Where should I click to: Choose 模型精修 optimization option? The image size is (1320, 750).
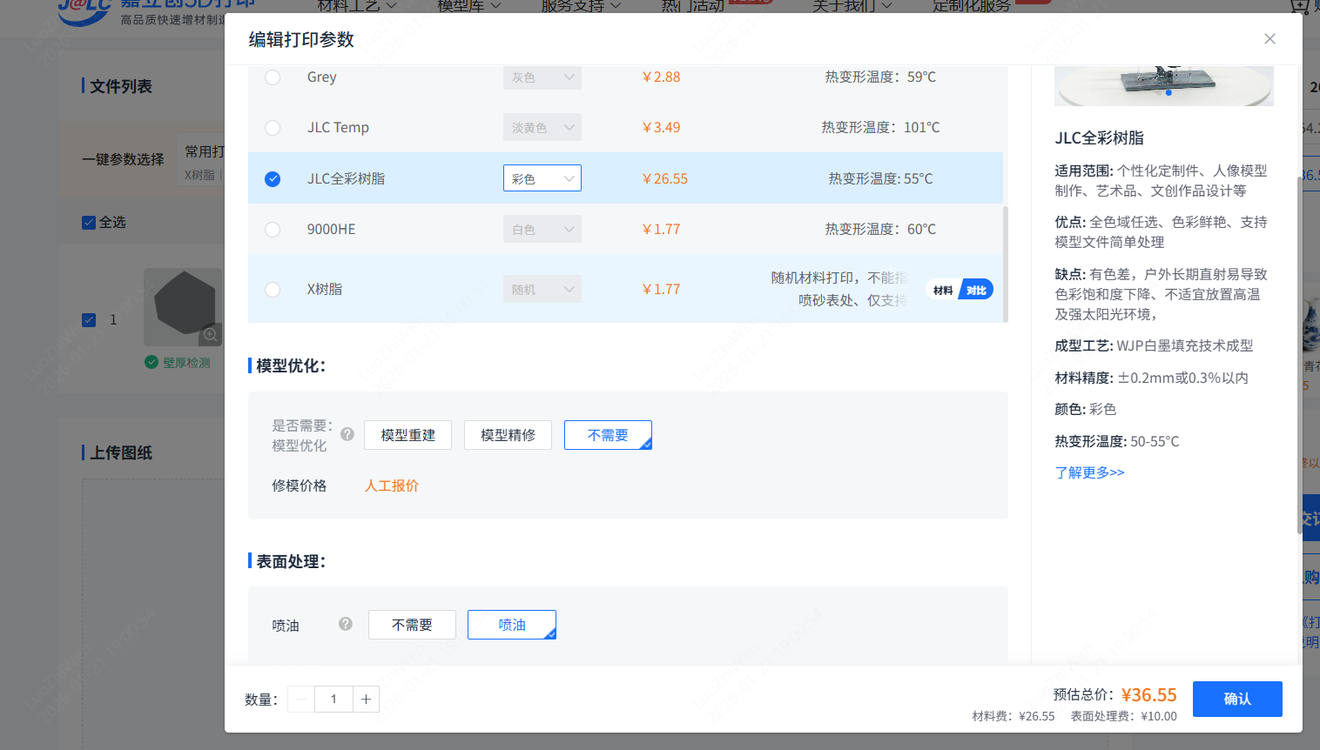(x=508, y=435)
